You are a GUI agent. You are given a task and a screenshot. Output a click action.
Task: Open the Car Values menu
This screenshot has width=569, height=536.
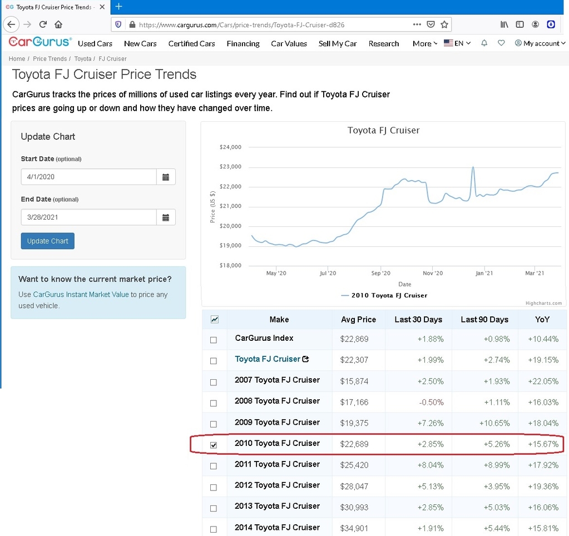pos(289,43)
